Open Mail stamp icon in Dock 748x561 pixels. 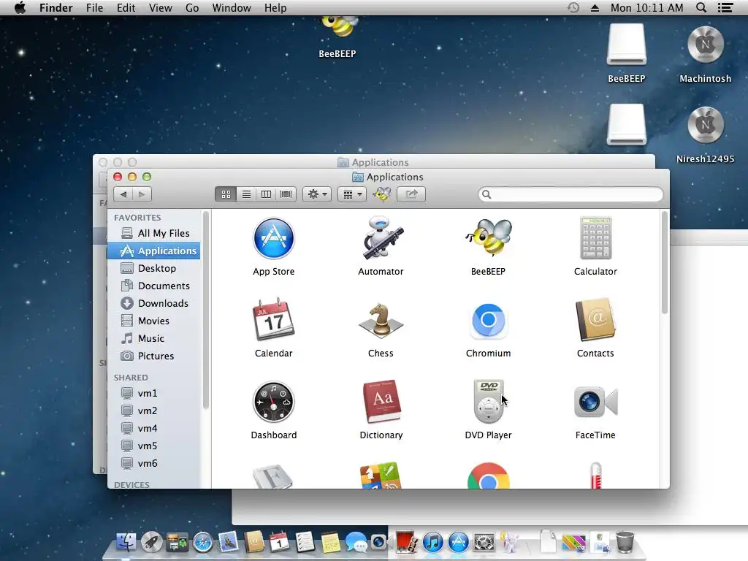[229, 543]
